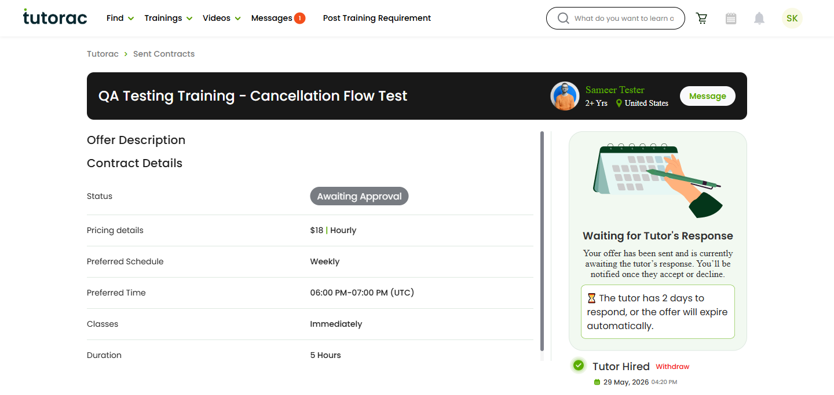Open Post Training Requirement page
The width and height of the screenshot is (834, 395).
pyautogui.click(x=377, y=18)
